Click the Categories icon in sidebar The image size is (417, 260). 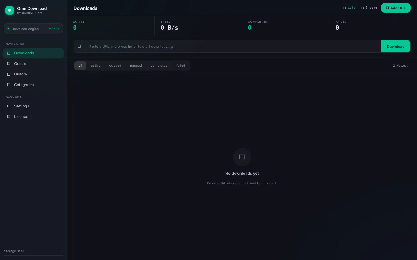click(x=9, y=85)
